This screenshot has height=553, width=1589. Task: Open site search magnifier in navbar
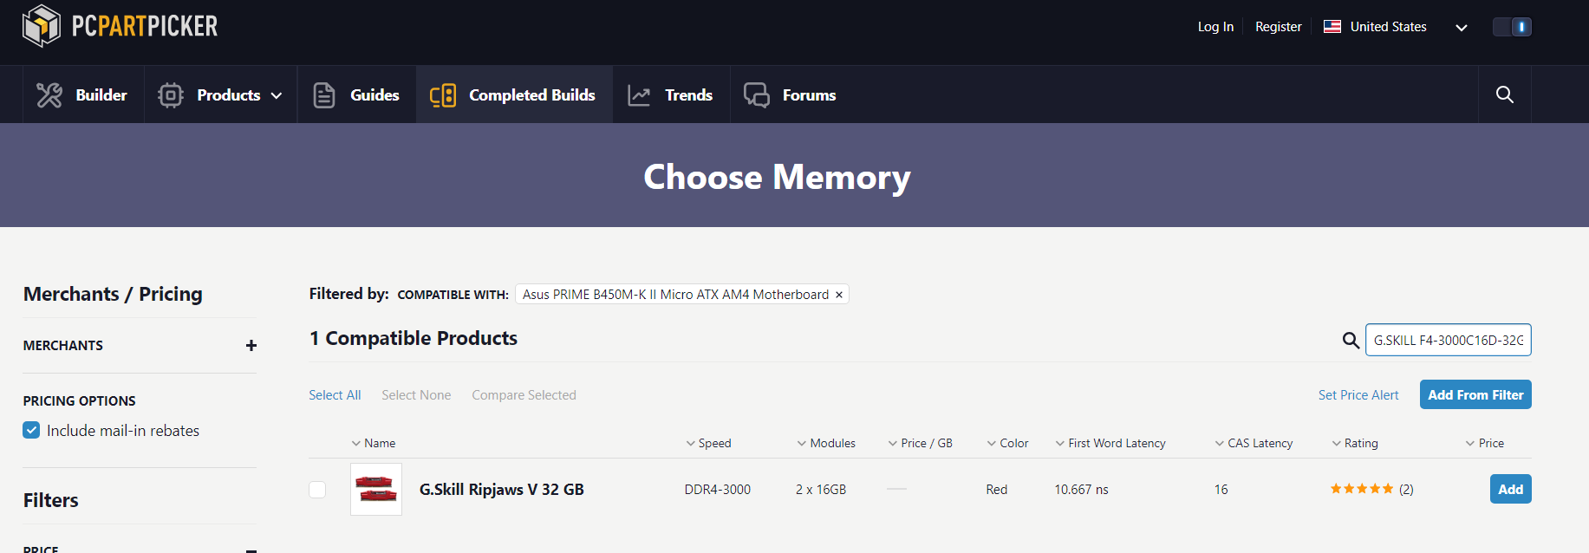[x=1505, y=94]
